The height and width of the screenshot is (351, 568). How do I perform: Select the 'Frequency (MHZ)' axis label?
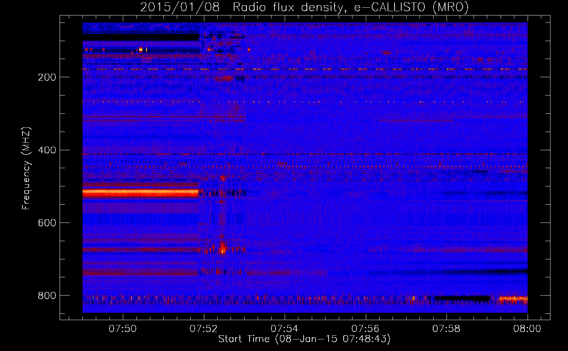tap(26, 168)
